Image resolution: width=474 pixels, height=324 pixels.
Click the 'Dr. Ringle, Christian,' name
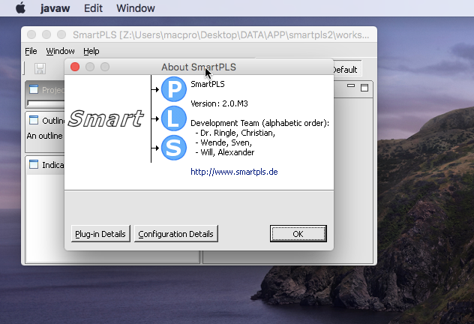(238, 133)
